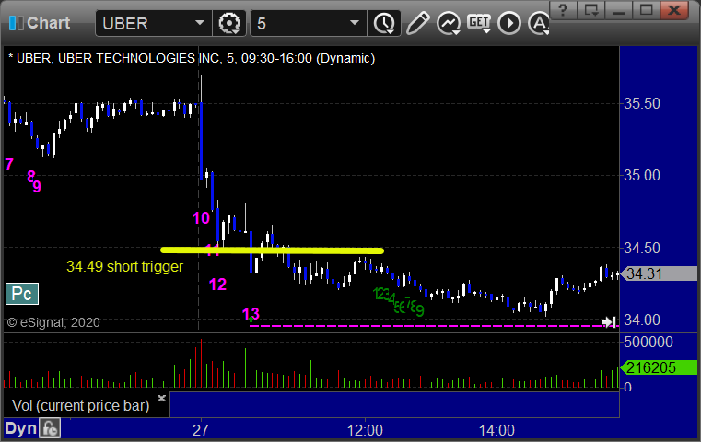Screen dimensions: 701x442
Task: Open the studies chart-line icon
Action: click(449, 23)
